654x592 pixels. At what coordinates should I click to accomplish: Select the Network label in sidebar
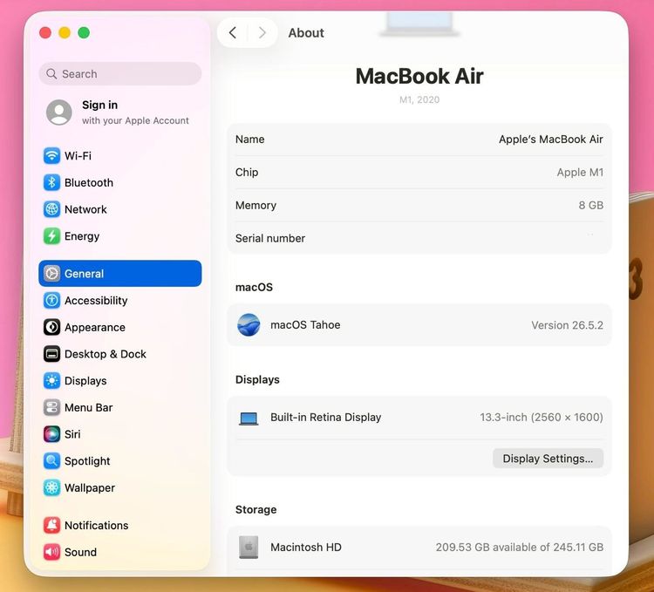tap(85, 209)
